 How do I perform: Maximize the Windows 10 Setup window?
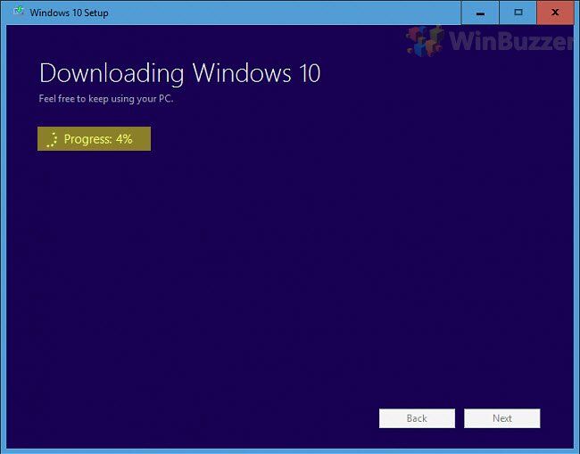point(518,12)
